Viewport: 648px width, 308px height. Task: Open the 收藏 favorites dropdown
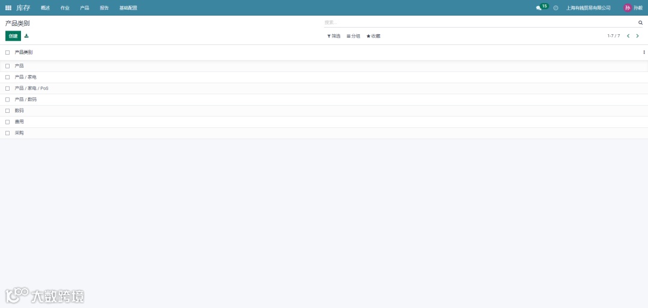pyautogui.click(x=373, y=36)
